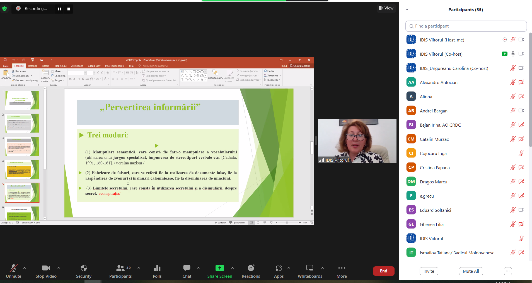
Task: Click the Unmute microphone icon
Action: (13, 268)
